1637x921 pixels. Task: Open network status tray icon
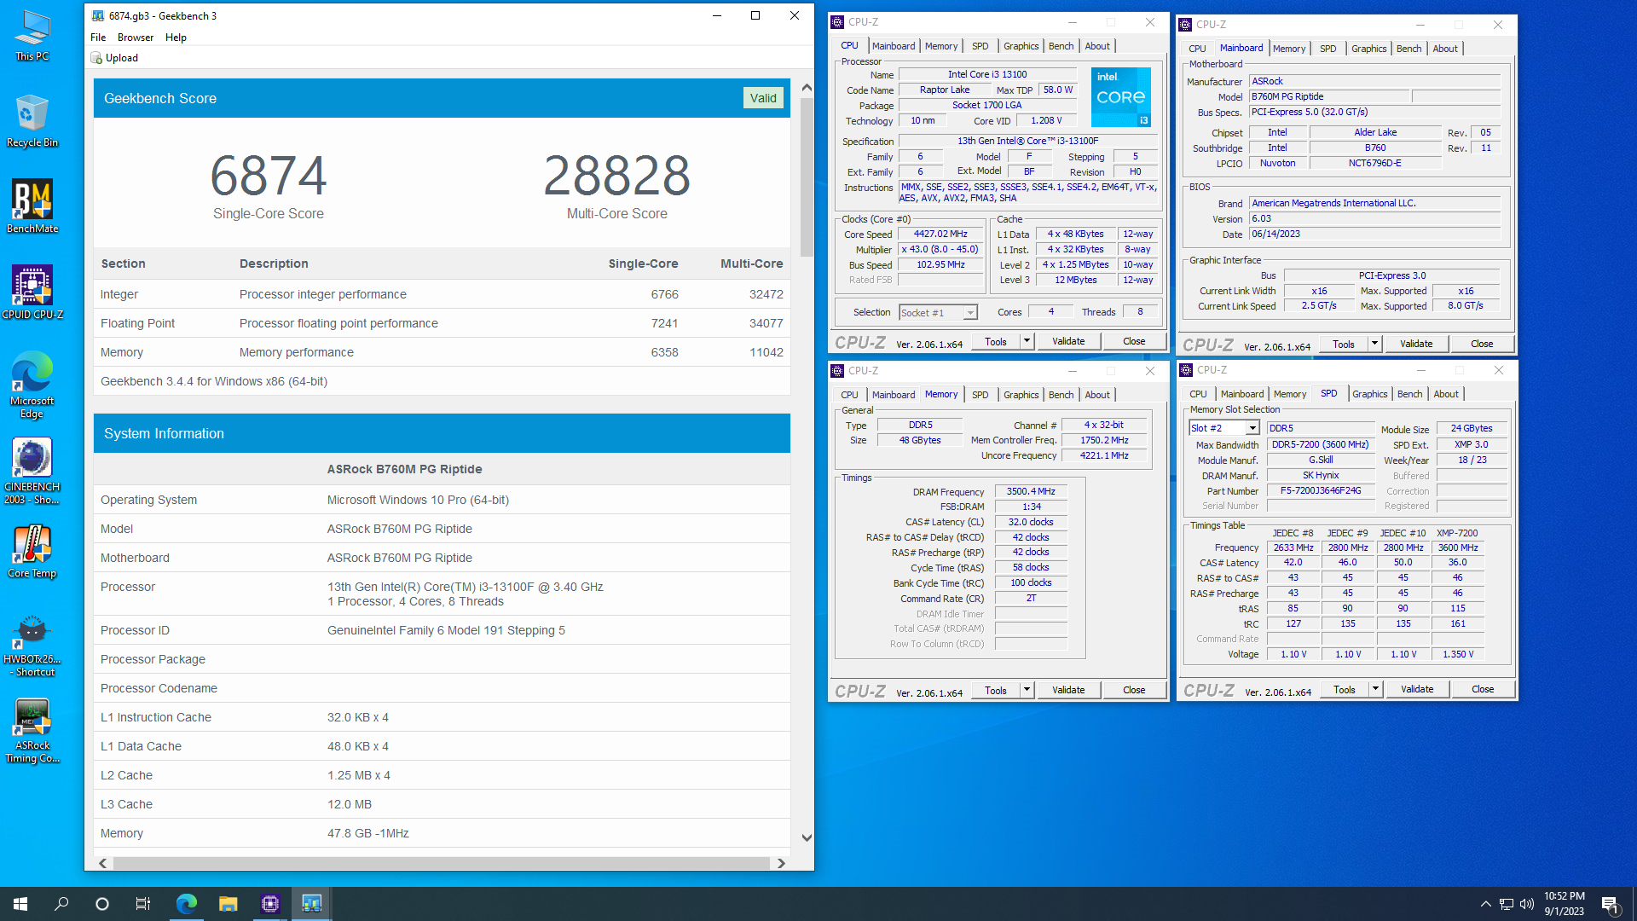point(1507,904)
